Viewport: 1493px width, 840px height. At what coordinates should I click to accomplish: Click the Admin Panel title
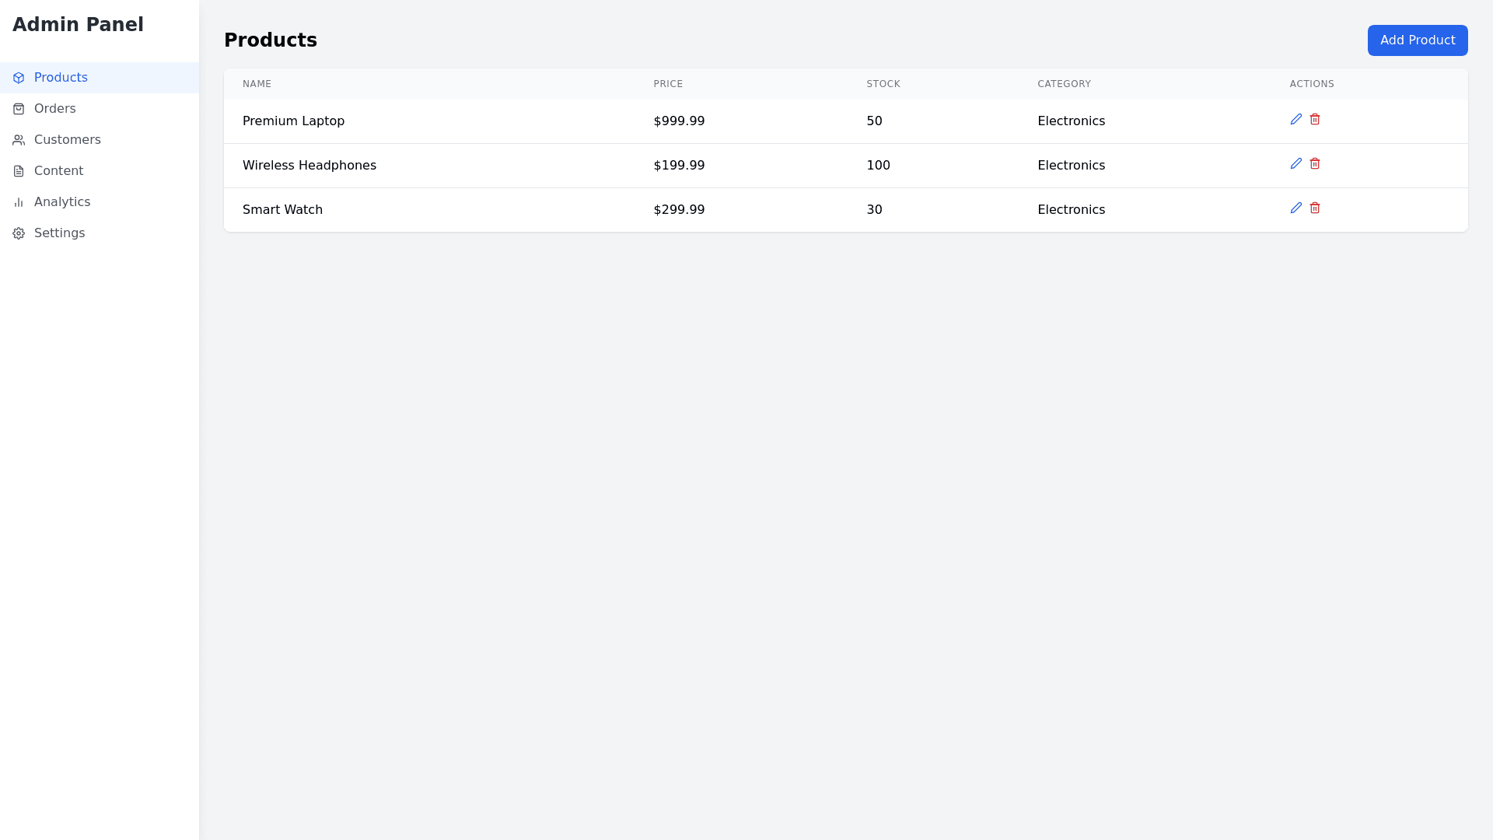(78, 25)
